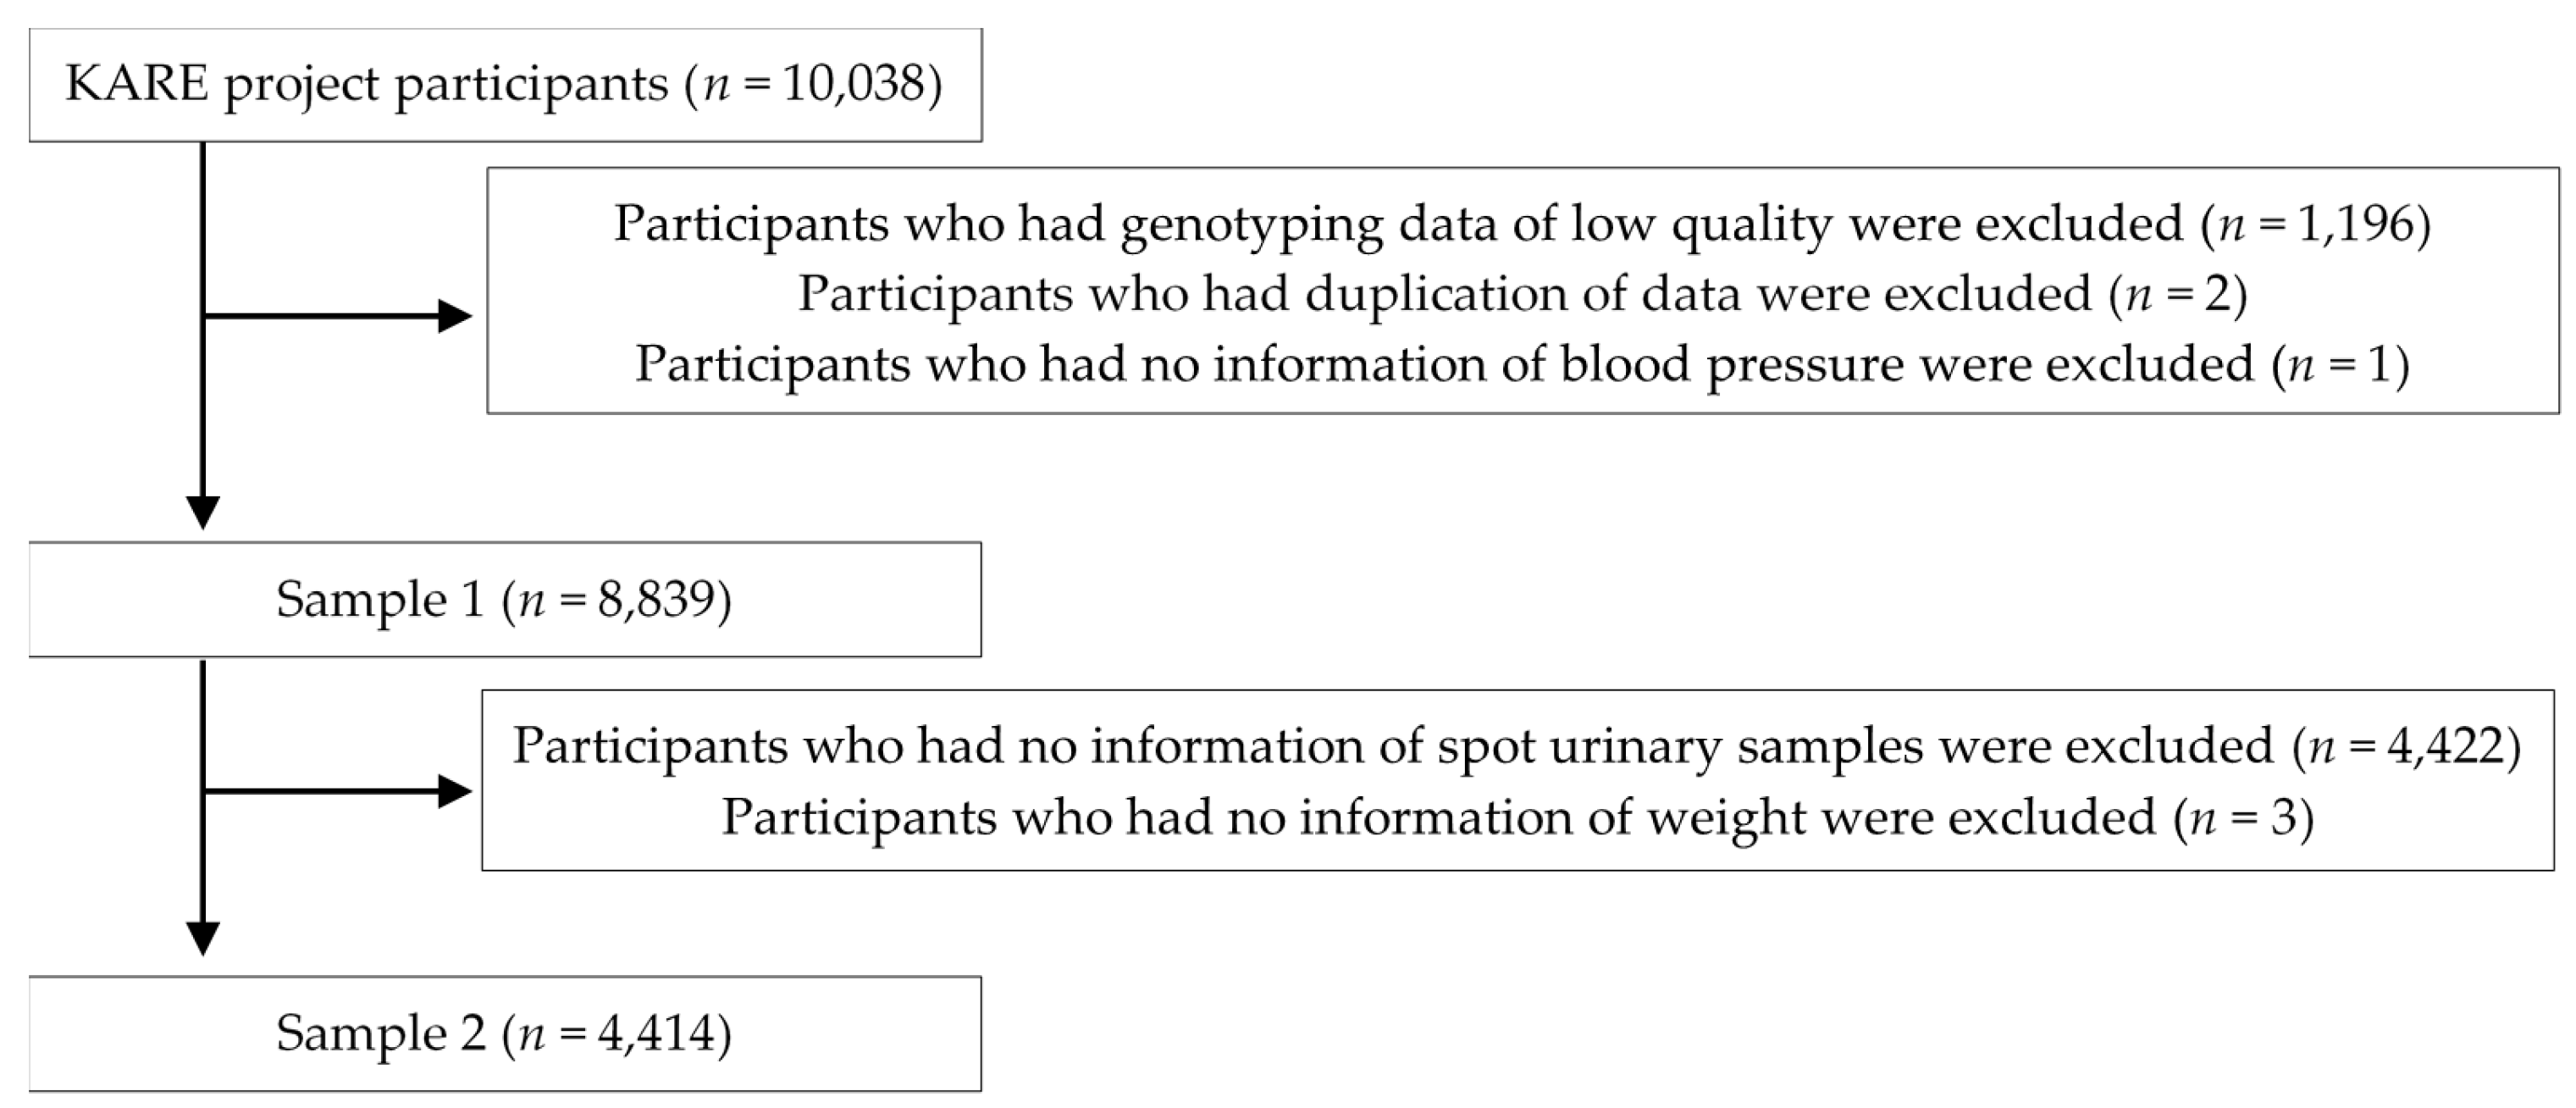2576x1108 pixels.
Task: Click the arrowhead pointing down to Sample 2
Action: pyautogui.click(x=203, y=938)
